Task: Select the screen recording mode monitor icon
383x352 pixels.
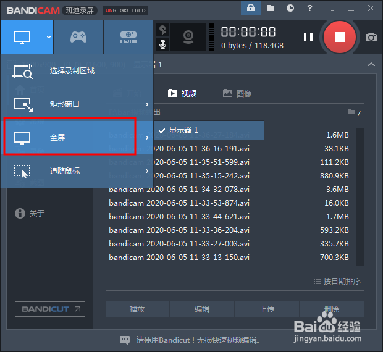Action: coord(22,37)
